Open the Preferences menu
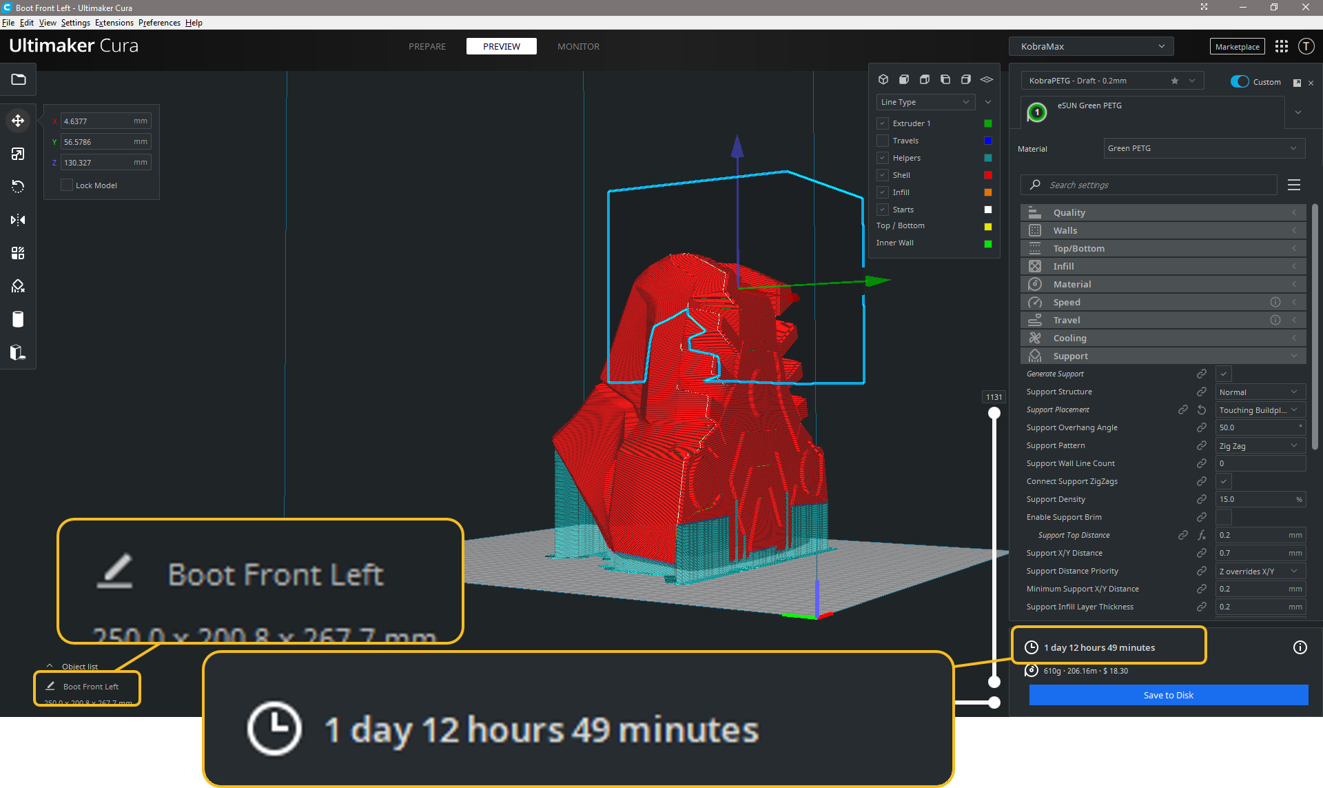This screenshot has height=788, width=1323. tap(159, 23)
